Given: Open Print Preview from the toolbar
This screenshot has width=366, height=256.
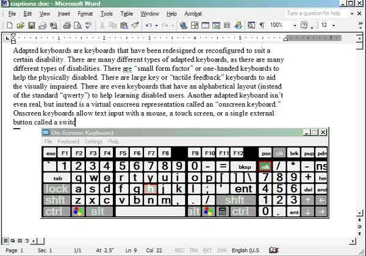Looking at the screenshot, I should (x=77, y=25).
